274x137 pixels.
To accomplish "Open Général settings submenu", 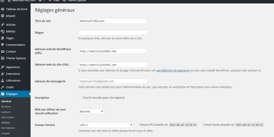I will (x=6, y=101).
